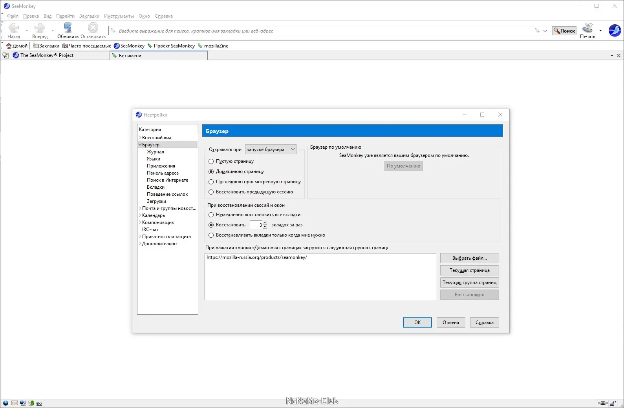Select the Журнал settings item
This screenshot has height=408, width=624.
(156, 152)
